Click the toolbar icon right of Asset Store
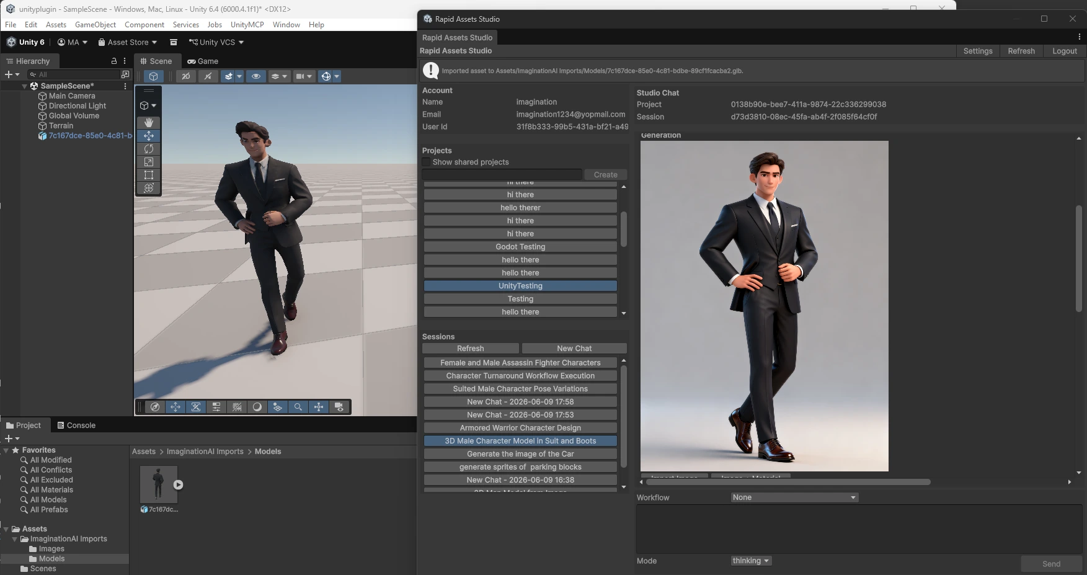 pos(174,42)
